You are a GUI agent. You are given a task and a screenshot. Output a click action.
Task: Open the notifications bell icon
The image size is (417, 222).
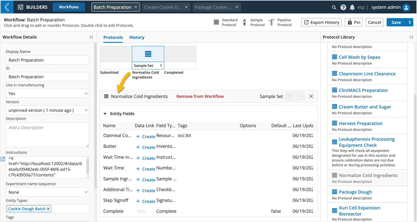tap(352, 8)
